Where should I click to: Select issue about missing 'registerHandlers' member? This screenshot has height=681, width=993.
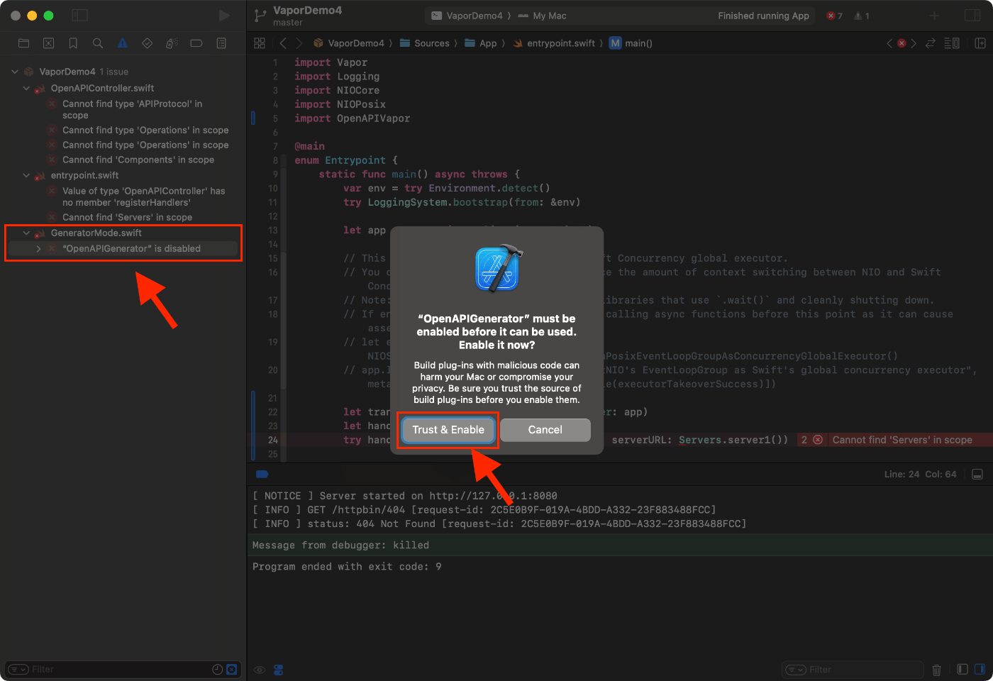[x=143, y=196]
